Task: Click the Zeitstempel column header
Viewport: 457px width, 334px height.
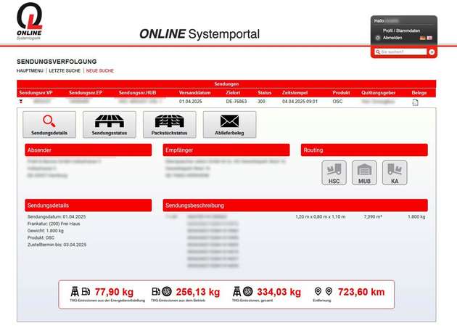Action: 295,93
